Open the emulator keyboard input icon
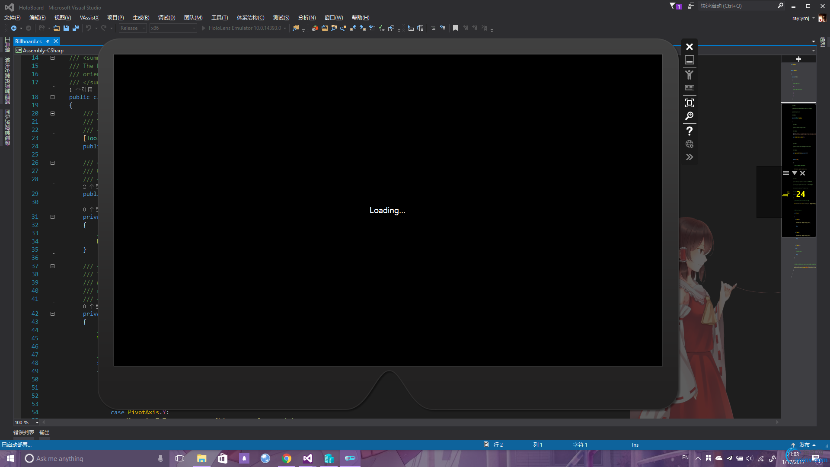The image size is (830, 467). pyautogui.click(x=690, y=88)
